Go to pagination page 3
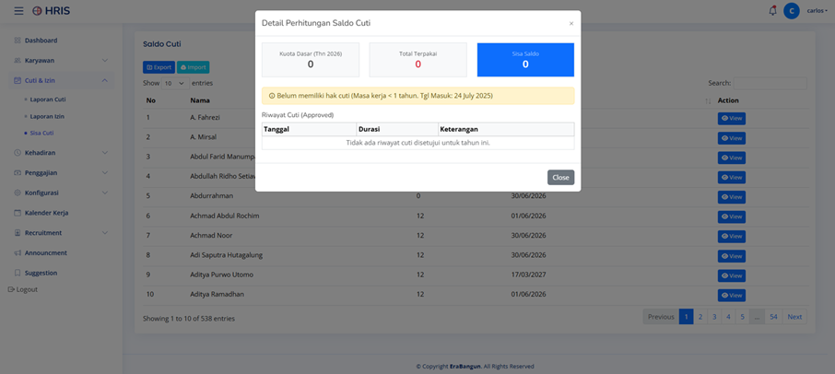The image size is (835, 374). [x=714, y=317]
